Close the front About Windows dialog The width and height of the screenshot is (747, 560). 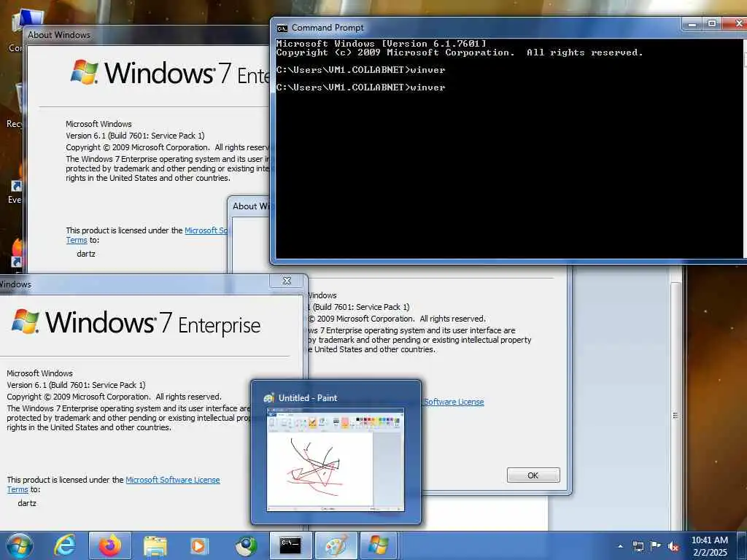pos(287,281)
